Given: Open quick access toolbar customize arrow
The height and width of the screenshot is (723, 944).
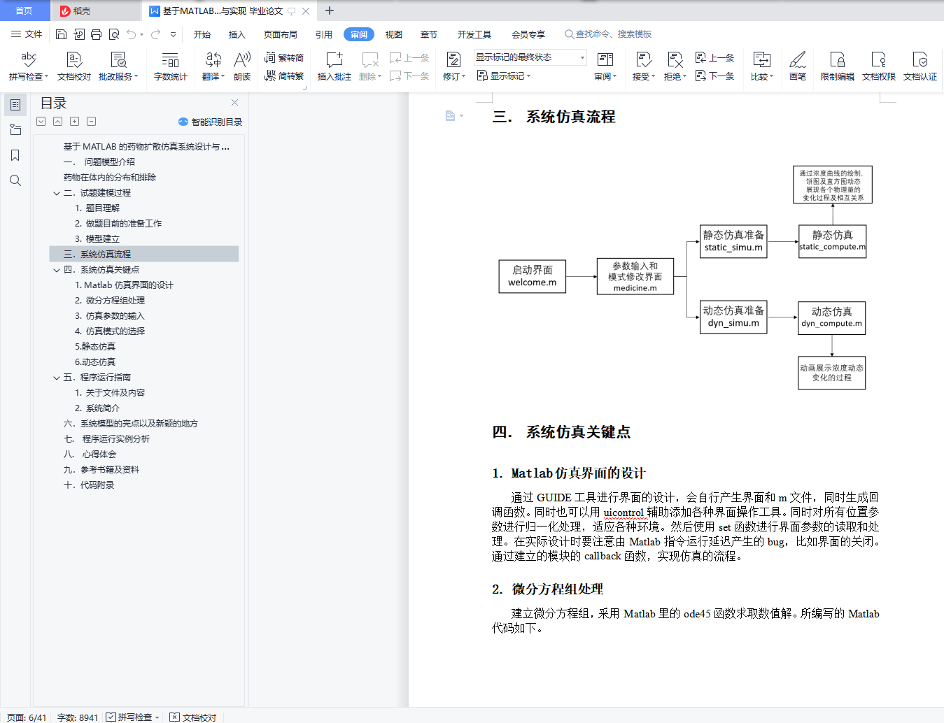Looking at the screenshot, I should coord(173,34).
